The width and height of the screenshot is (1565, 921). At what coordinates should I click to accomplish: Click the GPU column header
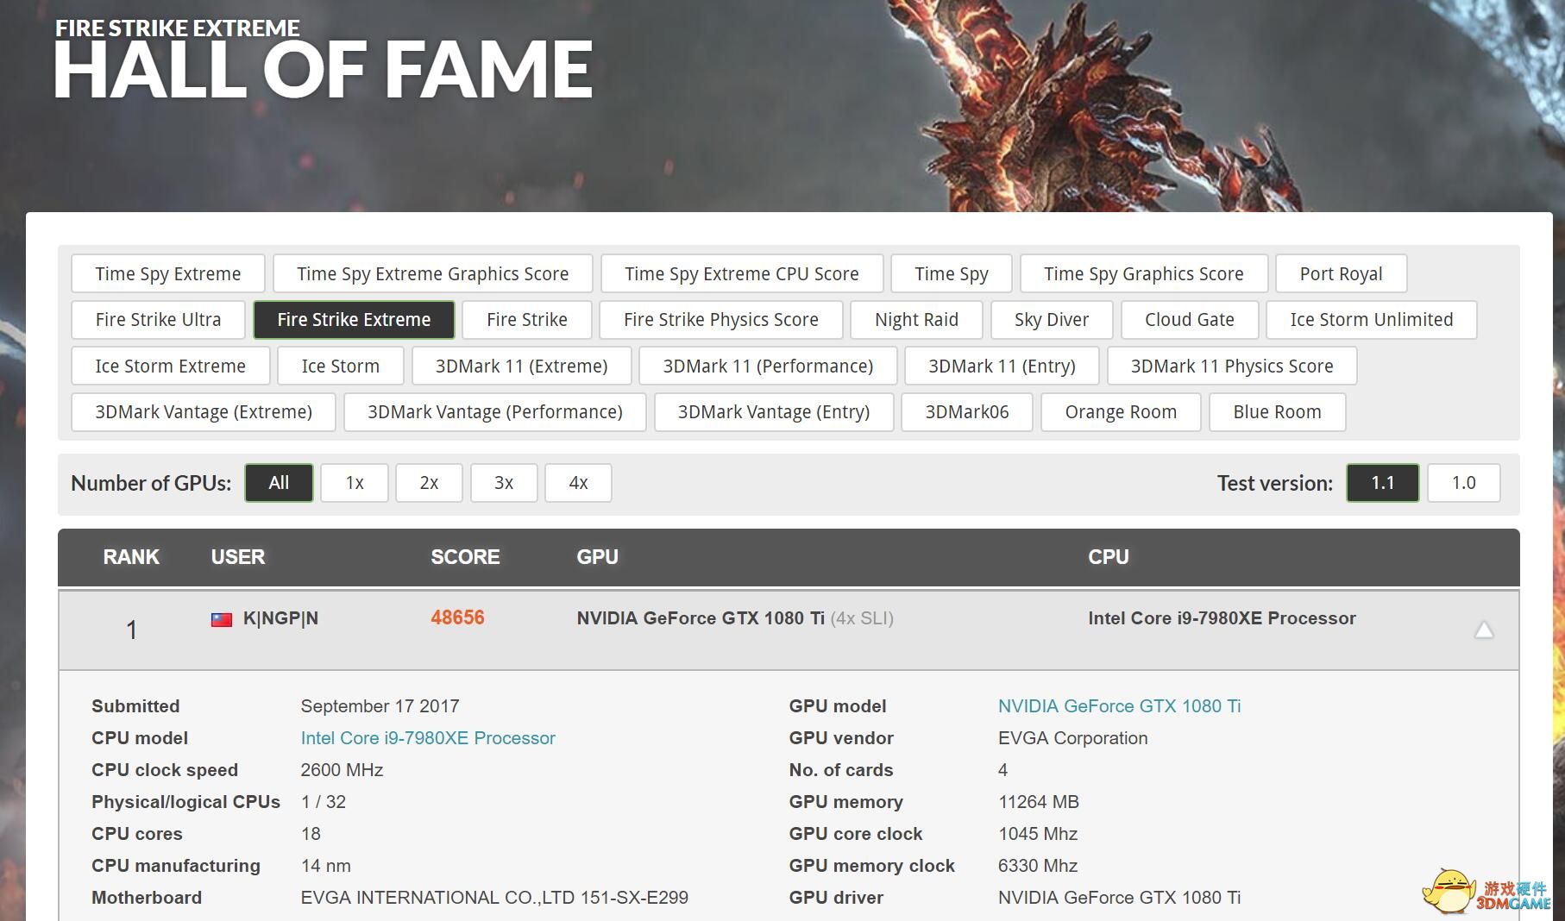click(597, 557)
